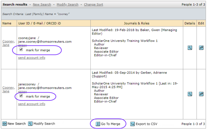Open details magnifier for cooneyjane account
This screenshot has height=130, width=208.
coord(190,48)
